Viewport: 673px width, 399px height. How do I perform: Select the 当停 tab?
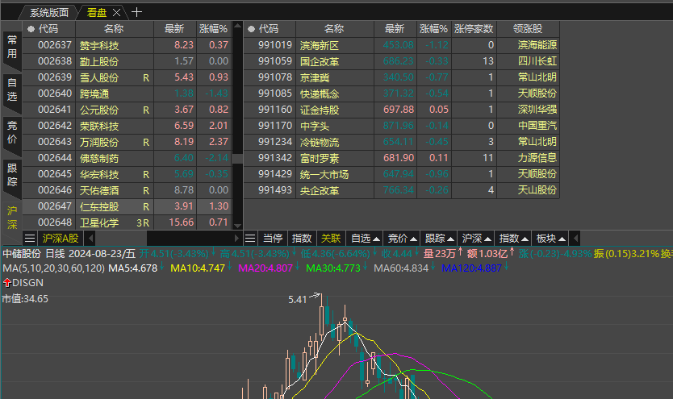[273, 239]
